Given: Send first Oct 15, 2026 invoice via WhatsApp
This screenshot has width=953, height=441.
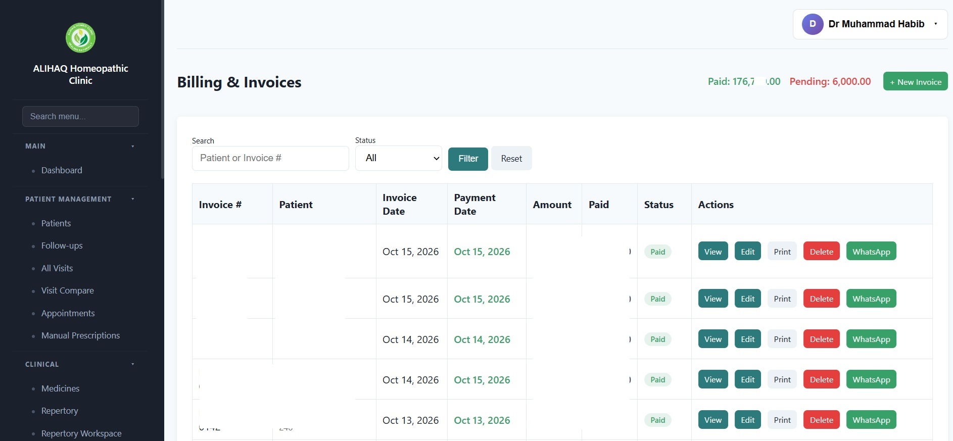Looking at the screenshot, I should (871, 252).
